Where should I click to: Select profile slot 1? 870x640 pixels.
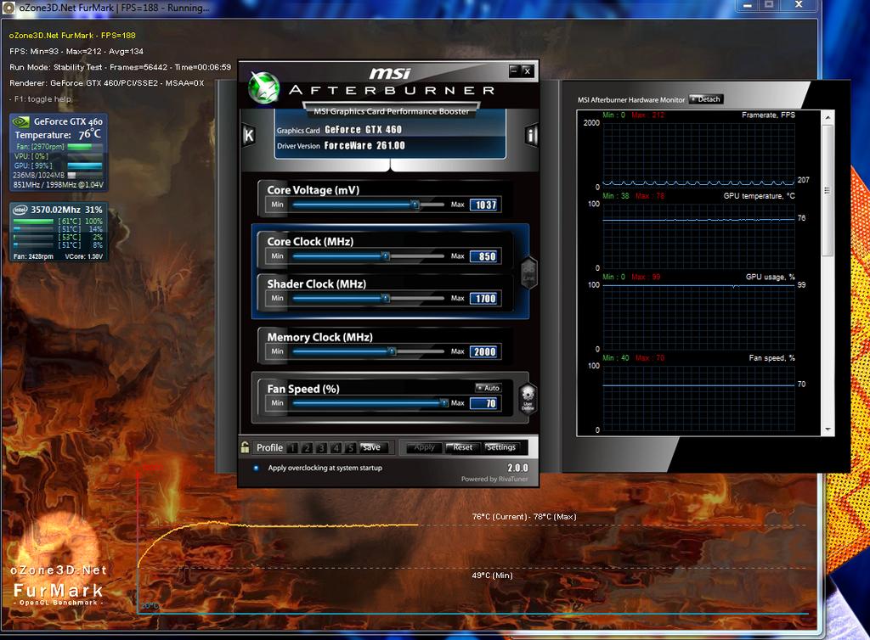(x=293, y=447)
